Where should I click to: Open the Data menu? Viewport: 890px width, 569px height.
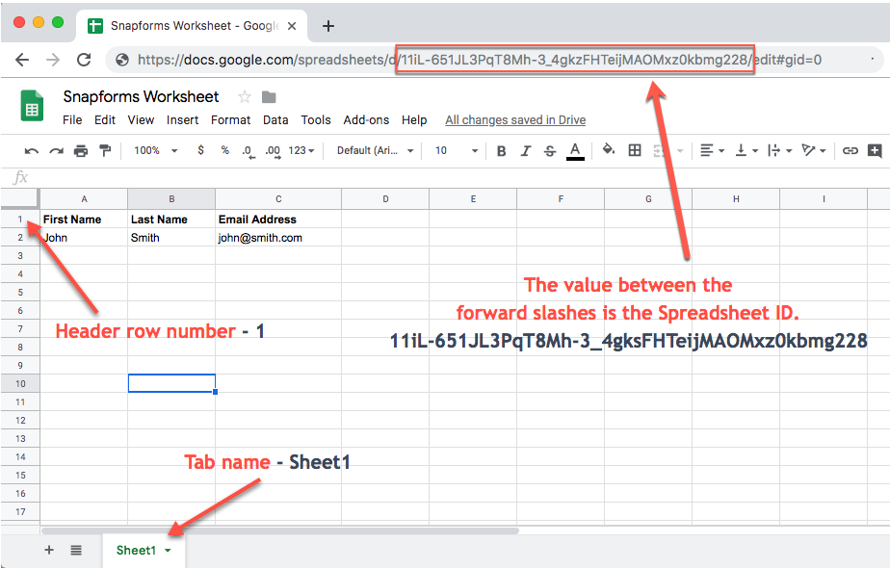point(275,120)
